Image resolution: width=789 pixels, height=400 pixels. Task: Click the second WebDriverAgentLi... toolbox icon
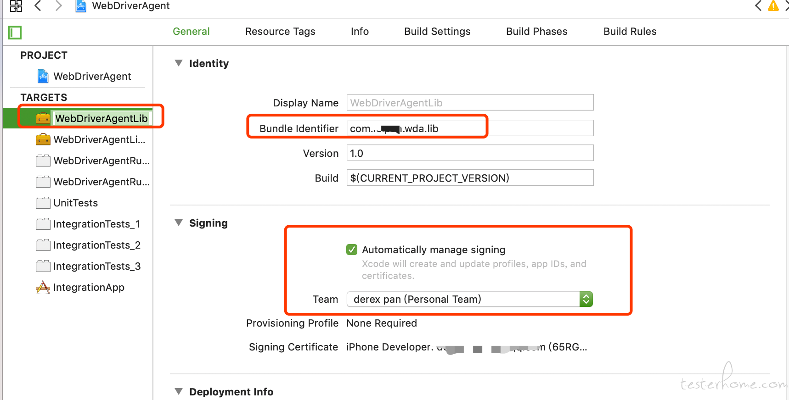pos(43,139)
